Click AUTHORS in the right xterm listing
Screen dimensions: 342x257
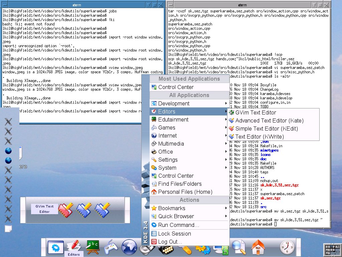[x=268, y=168]
